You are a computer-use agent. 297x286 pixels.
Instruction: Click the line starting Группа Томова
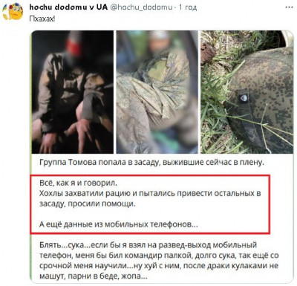pyautogui.click(x=151, y=163)
